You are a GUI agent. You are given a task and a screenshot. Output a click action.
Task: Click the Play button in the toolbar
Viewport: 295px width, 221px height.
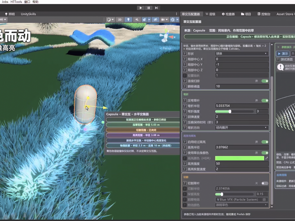pos(140,8)
